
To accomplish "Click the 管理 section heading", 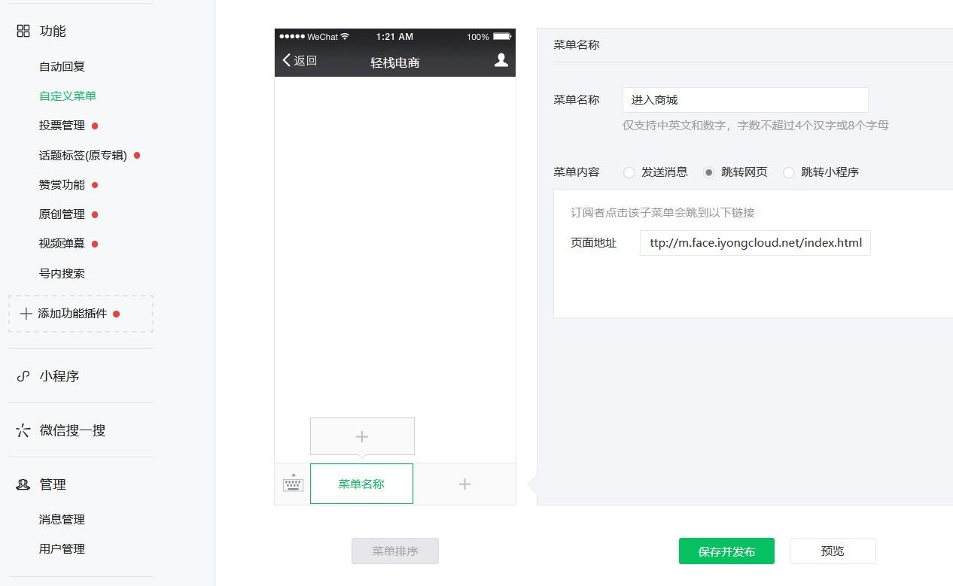I will point(53,484).
